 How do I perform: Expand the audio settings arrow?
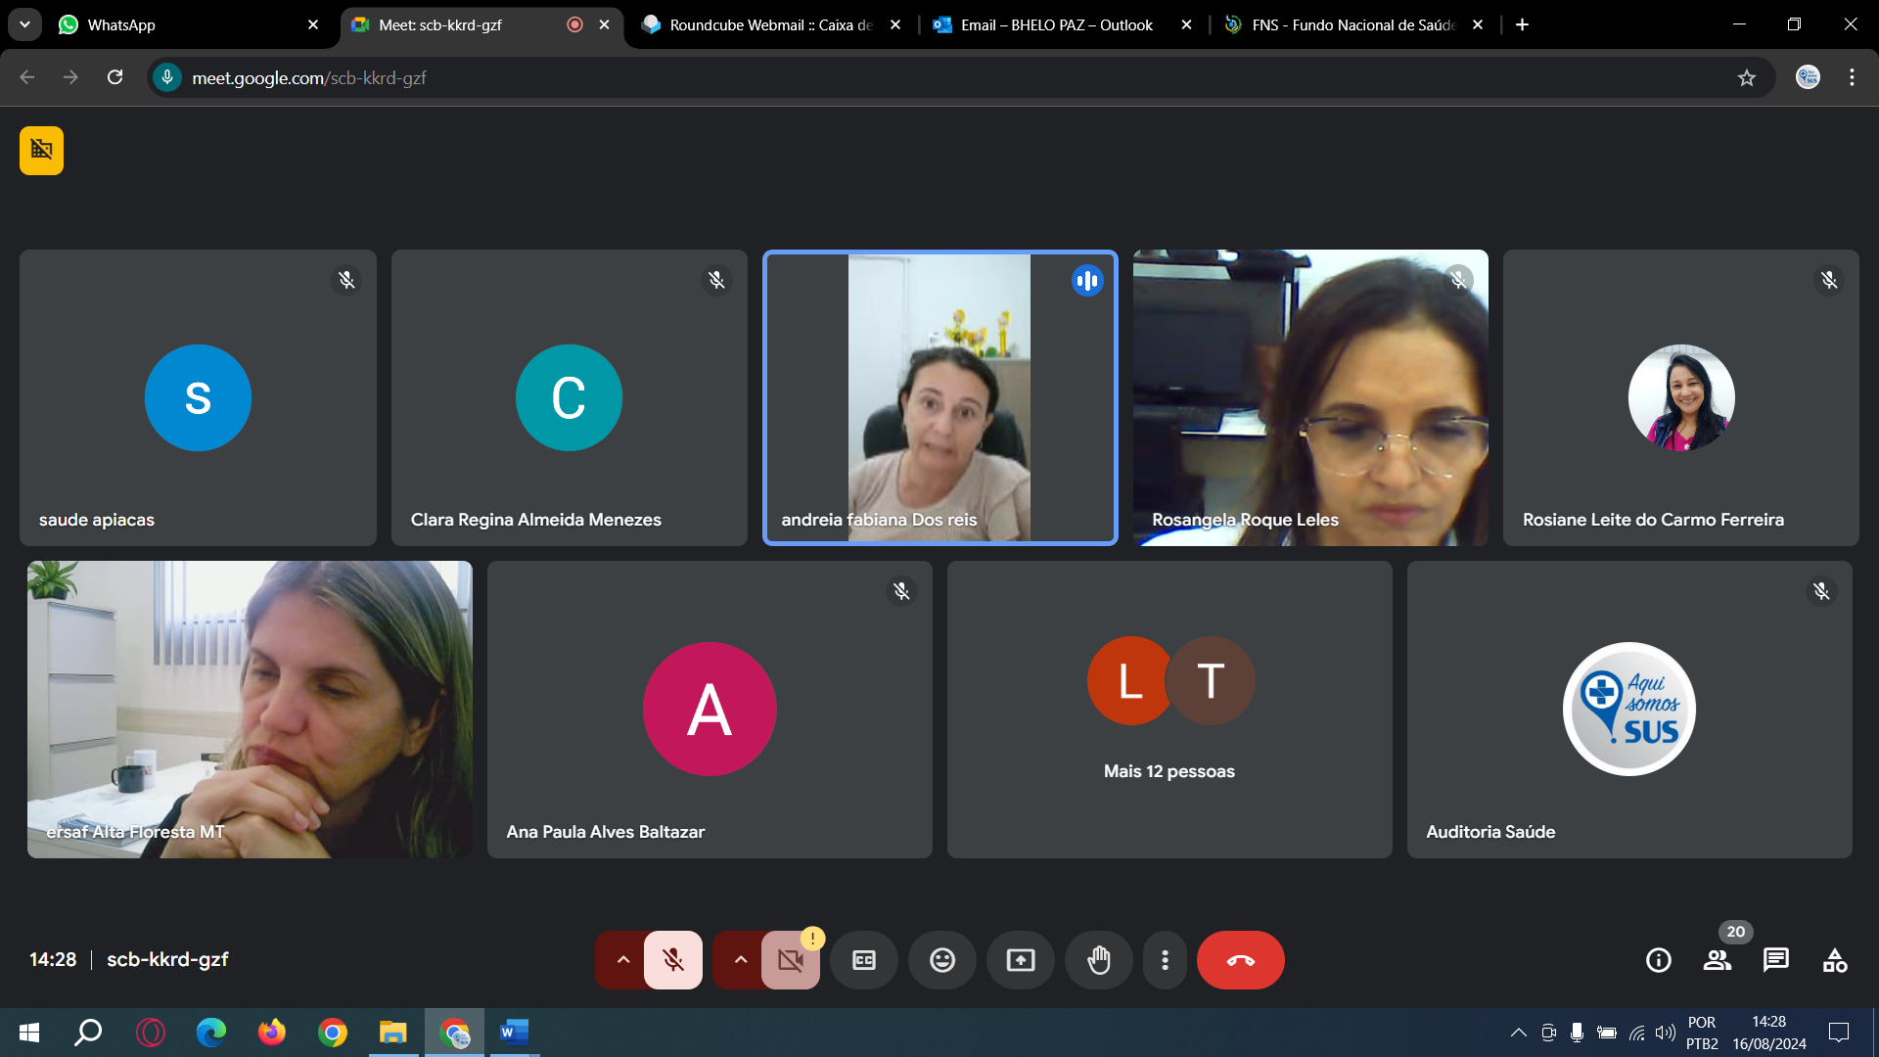point(622,960)
